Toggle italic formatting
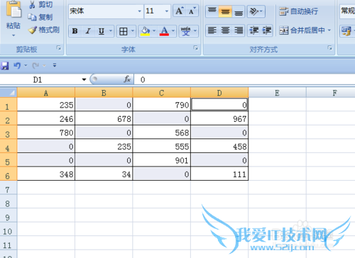The image size is (355, 258). coord(88,31)
